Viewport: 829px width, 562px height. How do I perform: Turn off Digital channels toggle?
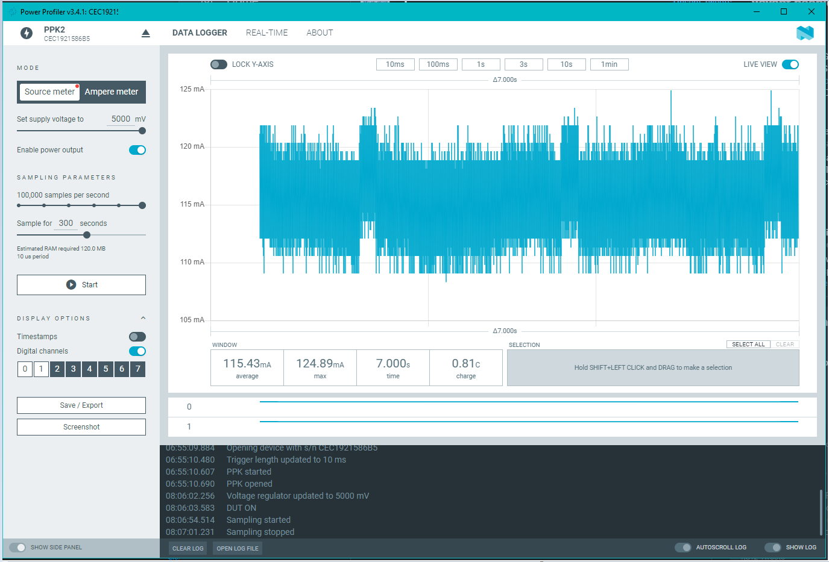137,351
